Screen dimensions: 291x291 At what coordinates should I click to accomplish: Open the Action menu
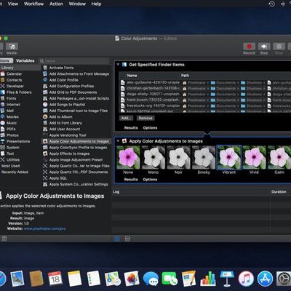click(56, 4)
